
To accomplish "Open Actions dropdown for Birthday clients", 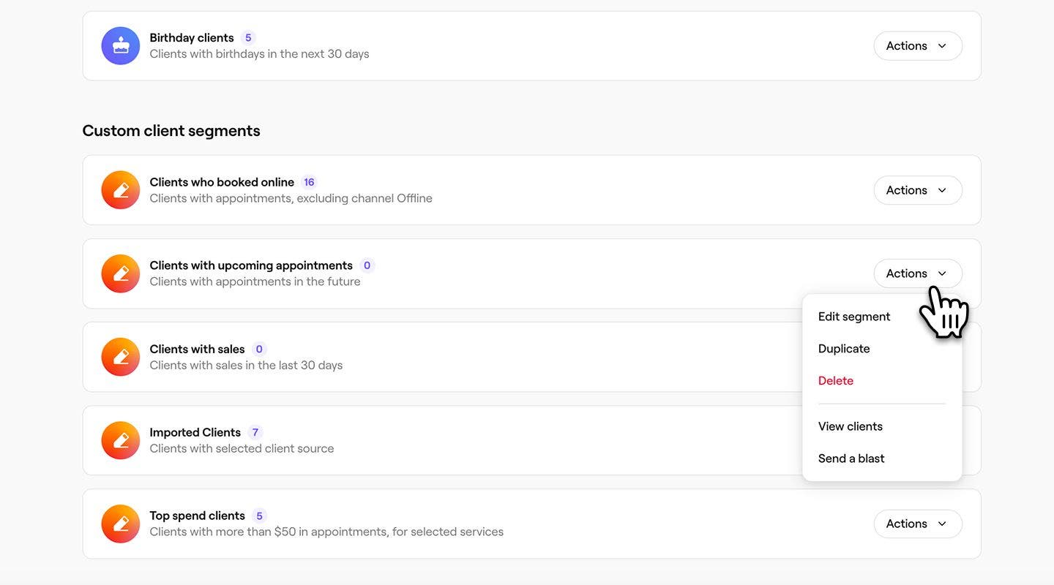I will click(x=917, y=46).
